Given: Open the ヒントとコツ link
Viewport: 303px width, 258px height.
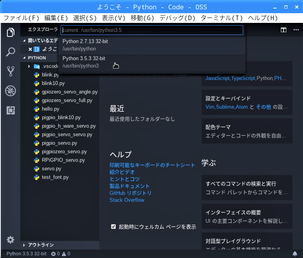Looking at the screenshot, I should pyautogui.click(x=125, y=179).
